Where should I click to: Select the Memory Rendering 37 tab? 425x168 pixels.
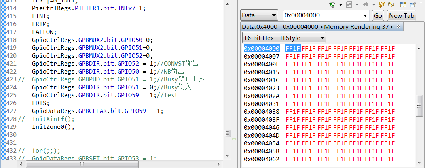pos(317,26)
